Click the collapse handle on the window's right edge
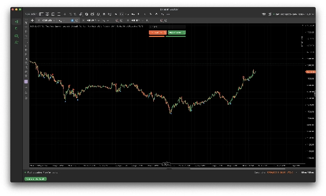Screen dimensions: 326x196 (315, 93)
